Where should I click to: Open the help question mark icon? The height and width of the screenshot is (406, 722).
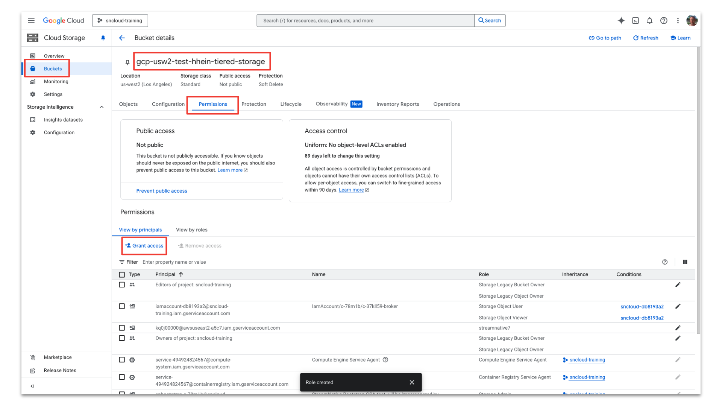coord(664,21)
